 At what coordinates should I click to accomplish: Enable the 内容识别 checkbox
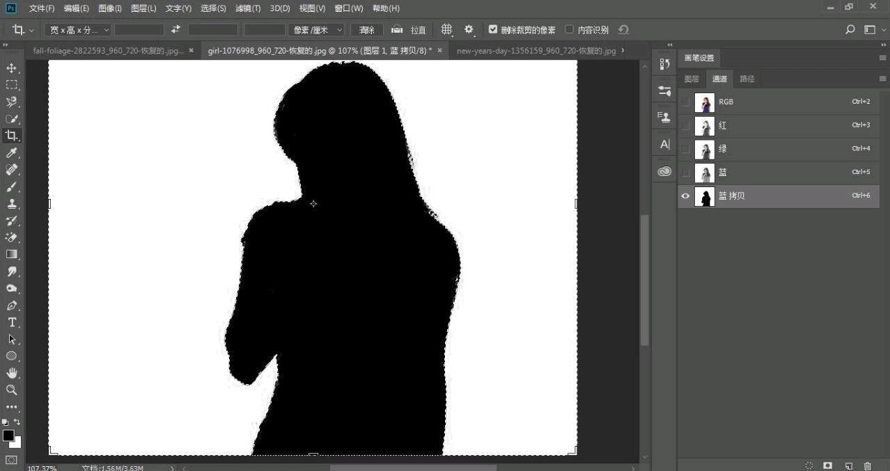pos(569,29)
